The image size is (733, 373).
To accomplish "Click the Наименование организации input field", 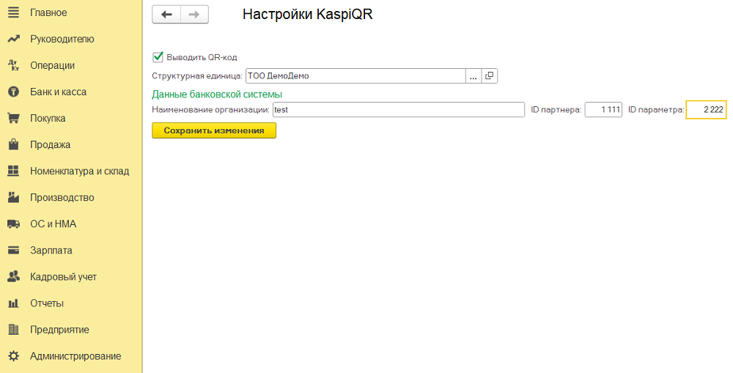I will 399,110.
